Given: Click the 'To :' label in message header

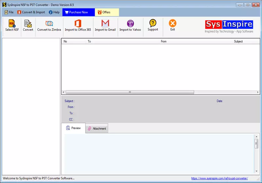Looking at the screenshot, I should [72, 113].
